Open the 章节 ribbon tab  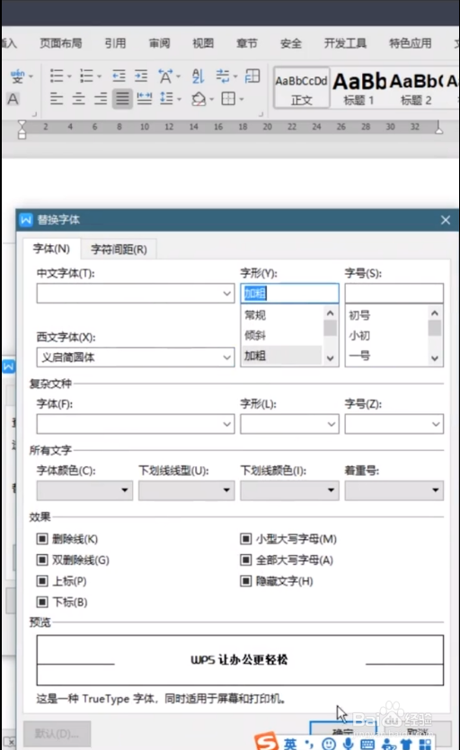[x=246, y=43]
